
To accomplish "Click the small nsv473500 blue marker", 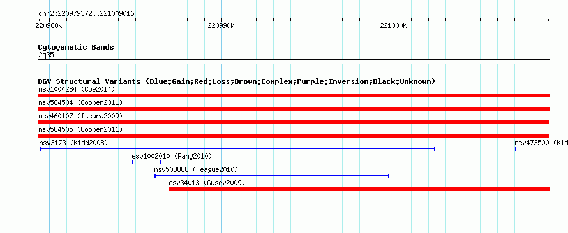I will [516, 149].
